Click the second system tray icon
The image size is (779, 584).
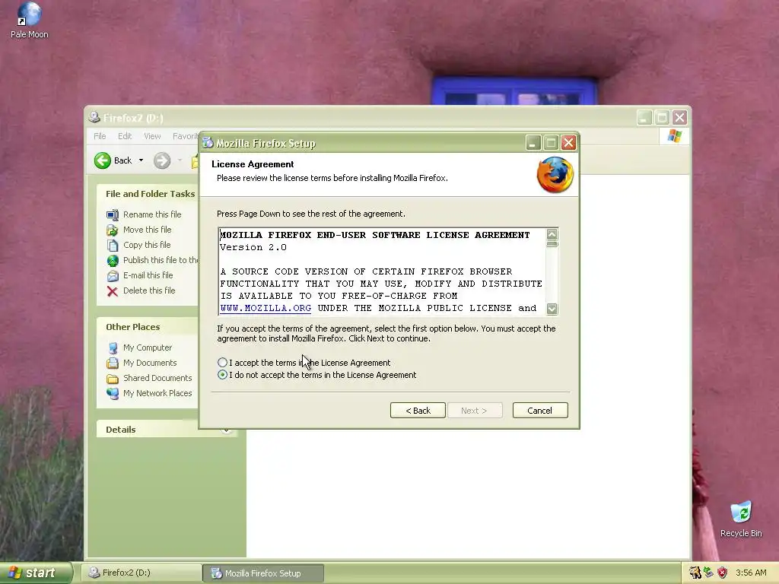(708, 573)
